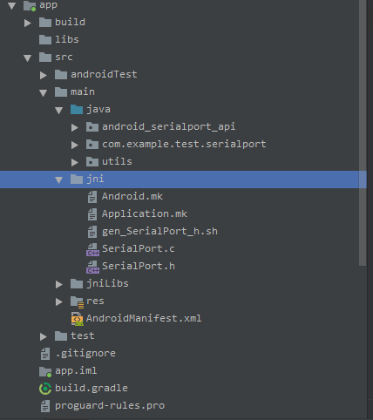373x420 pixels.
Task: Click the Gradle icon beside build.gradle
Action: (x=45, y=389)
